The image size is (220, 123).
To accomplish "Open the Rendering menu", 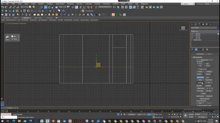I will [70, 4].
